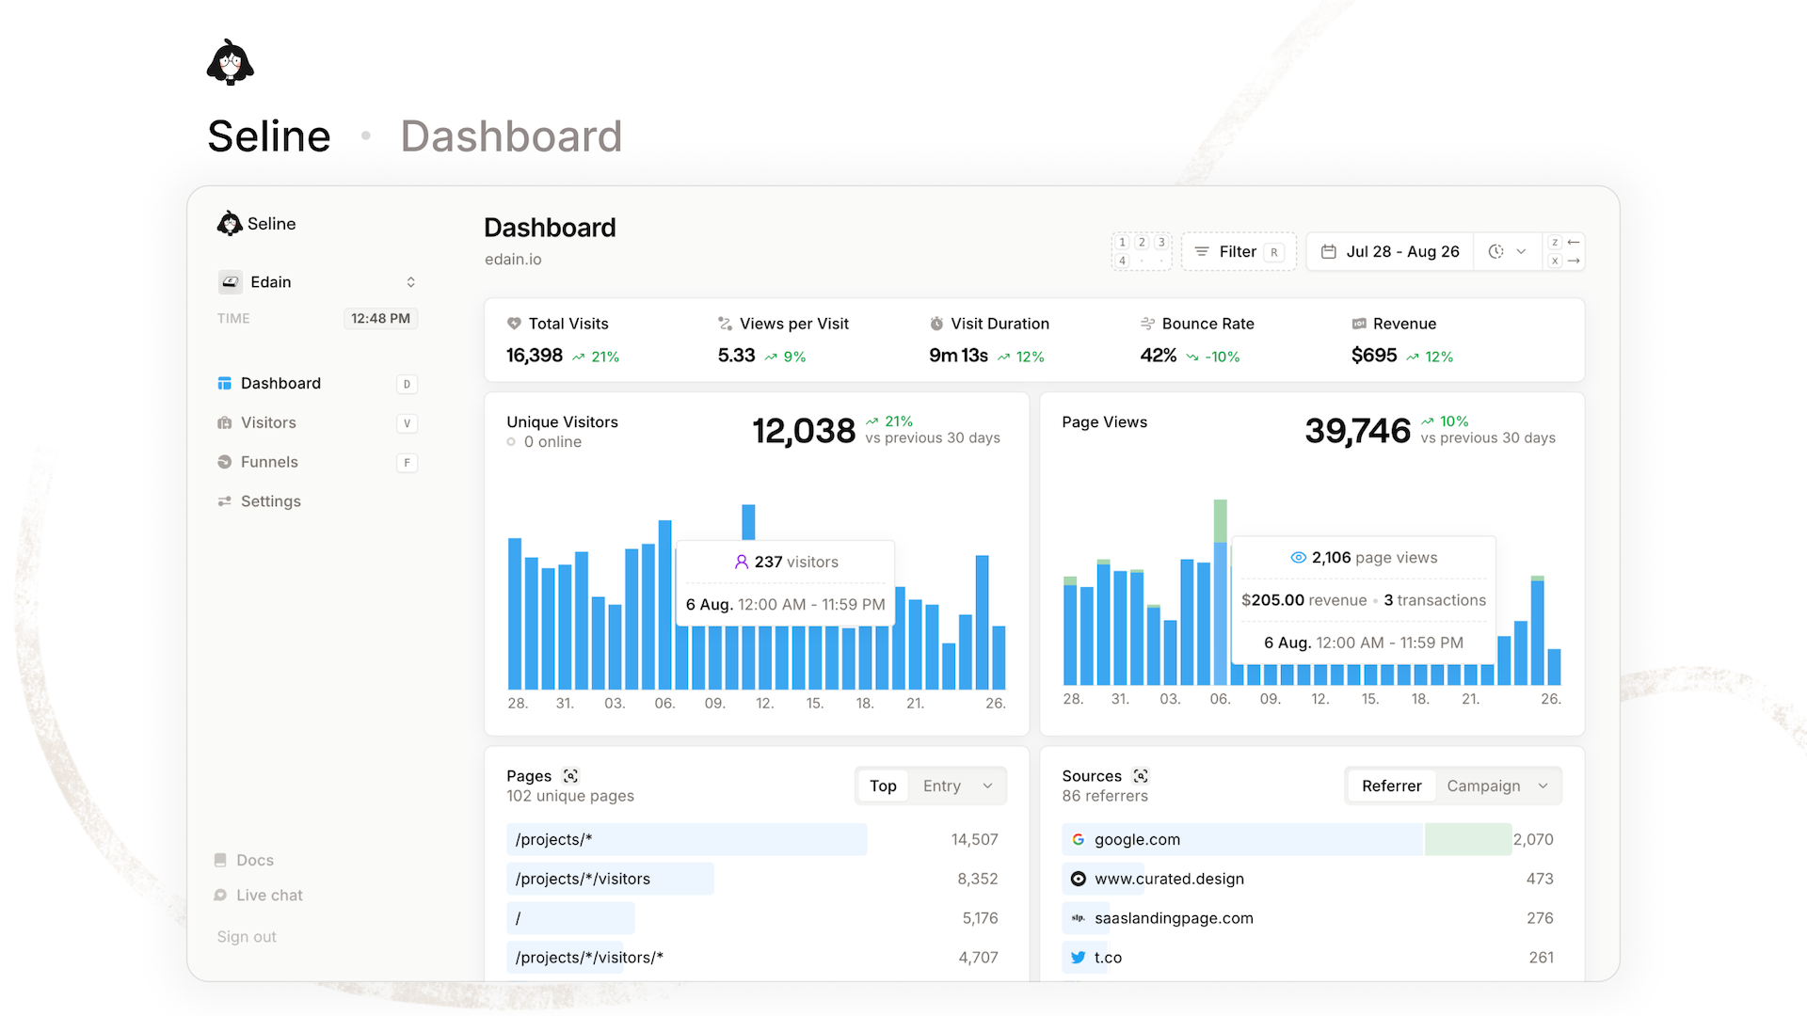
Task: Open the Filter button
Action: coord(1239,252)
